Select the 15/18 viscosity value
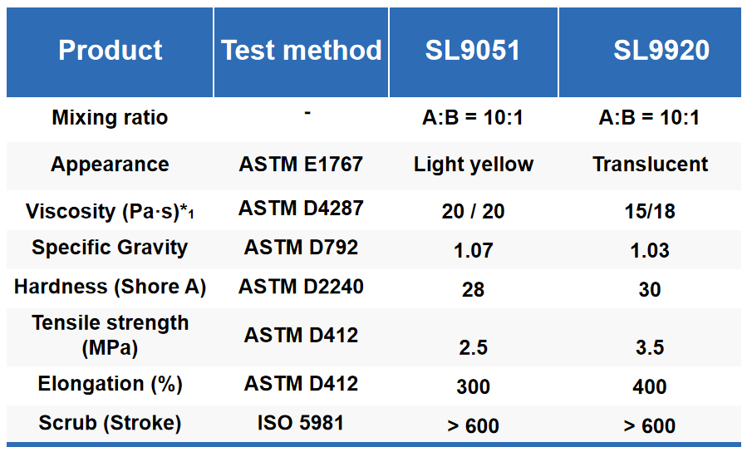The image size is (747, 457). 650,212
